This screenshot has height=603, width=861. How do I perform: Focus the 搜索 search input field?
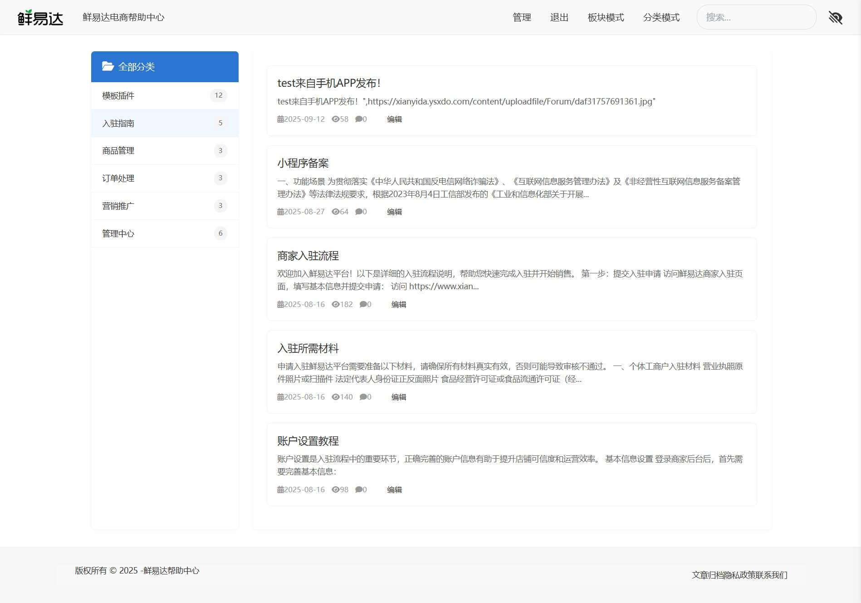[756, 18]
